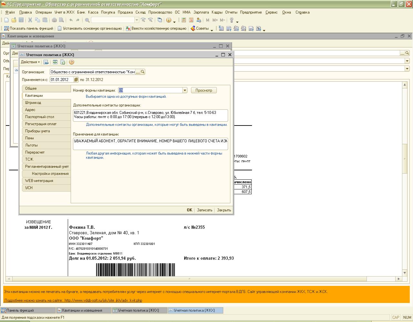
Task: Click the printer icon
Action: coord(54,20)
